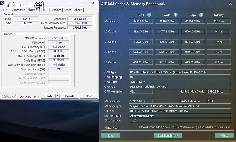Switch to the Mainboard tab in CPU-Z
The width and height of the screenshot is (236, 142).
pos(19,10)
